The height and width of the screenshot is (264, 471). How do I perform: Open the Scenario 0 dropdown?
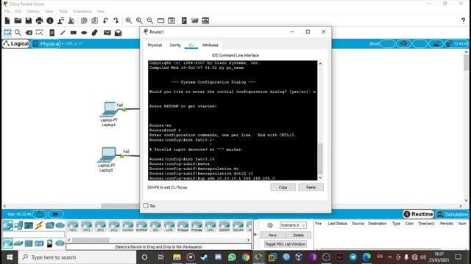pos(293,225)
